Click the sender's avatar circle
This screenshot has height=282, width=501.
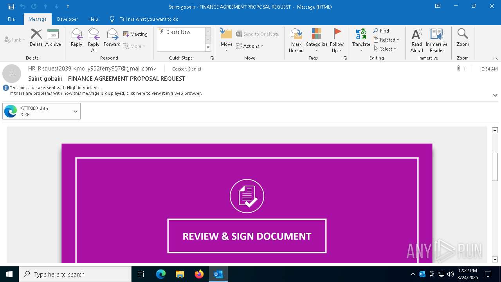[12, 74]
